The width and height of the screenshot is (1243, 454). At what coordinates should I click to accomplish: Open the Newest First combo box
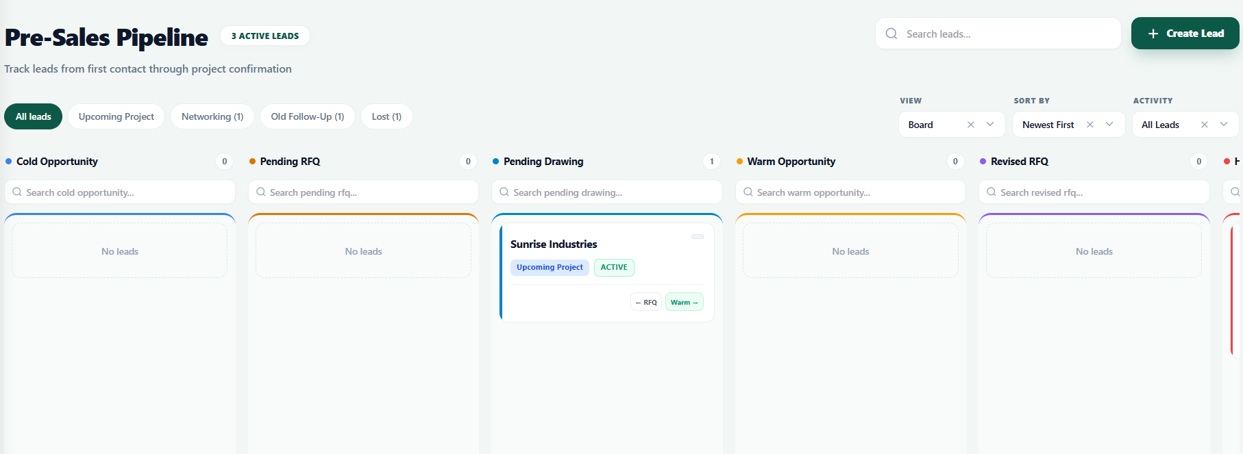1069,125
